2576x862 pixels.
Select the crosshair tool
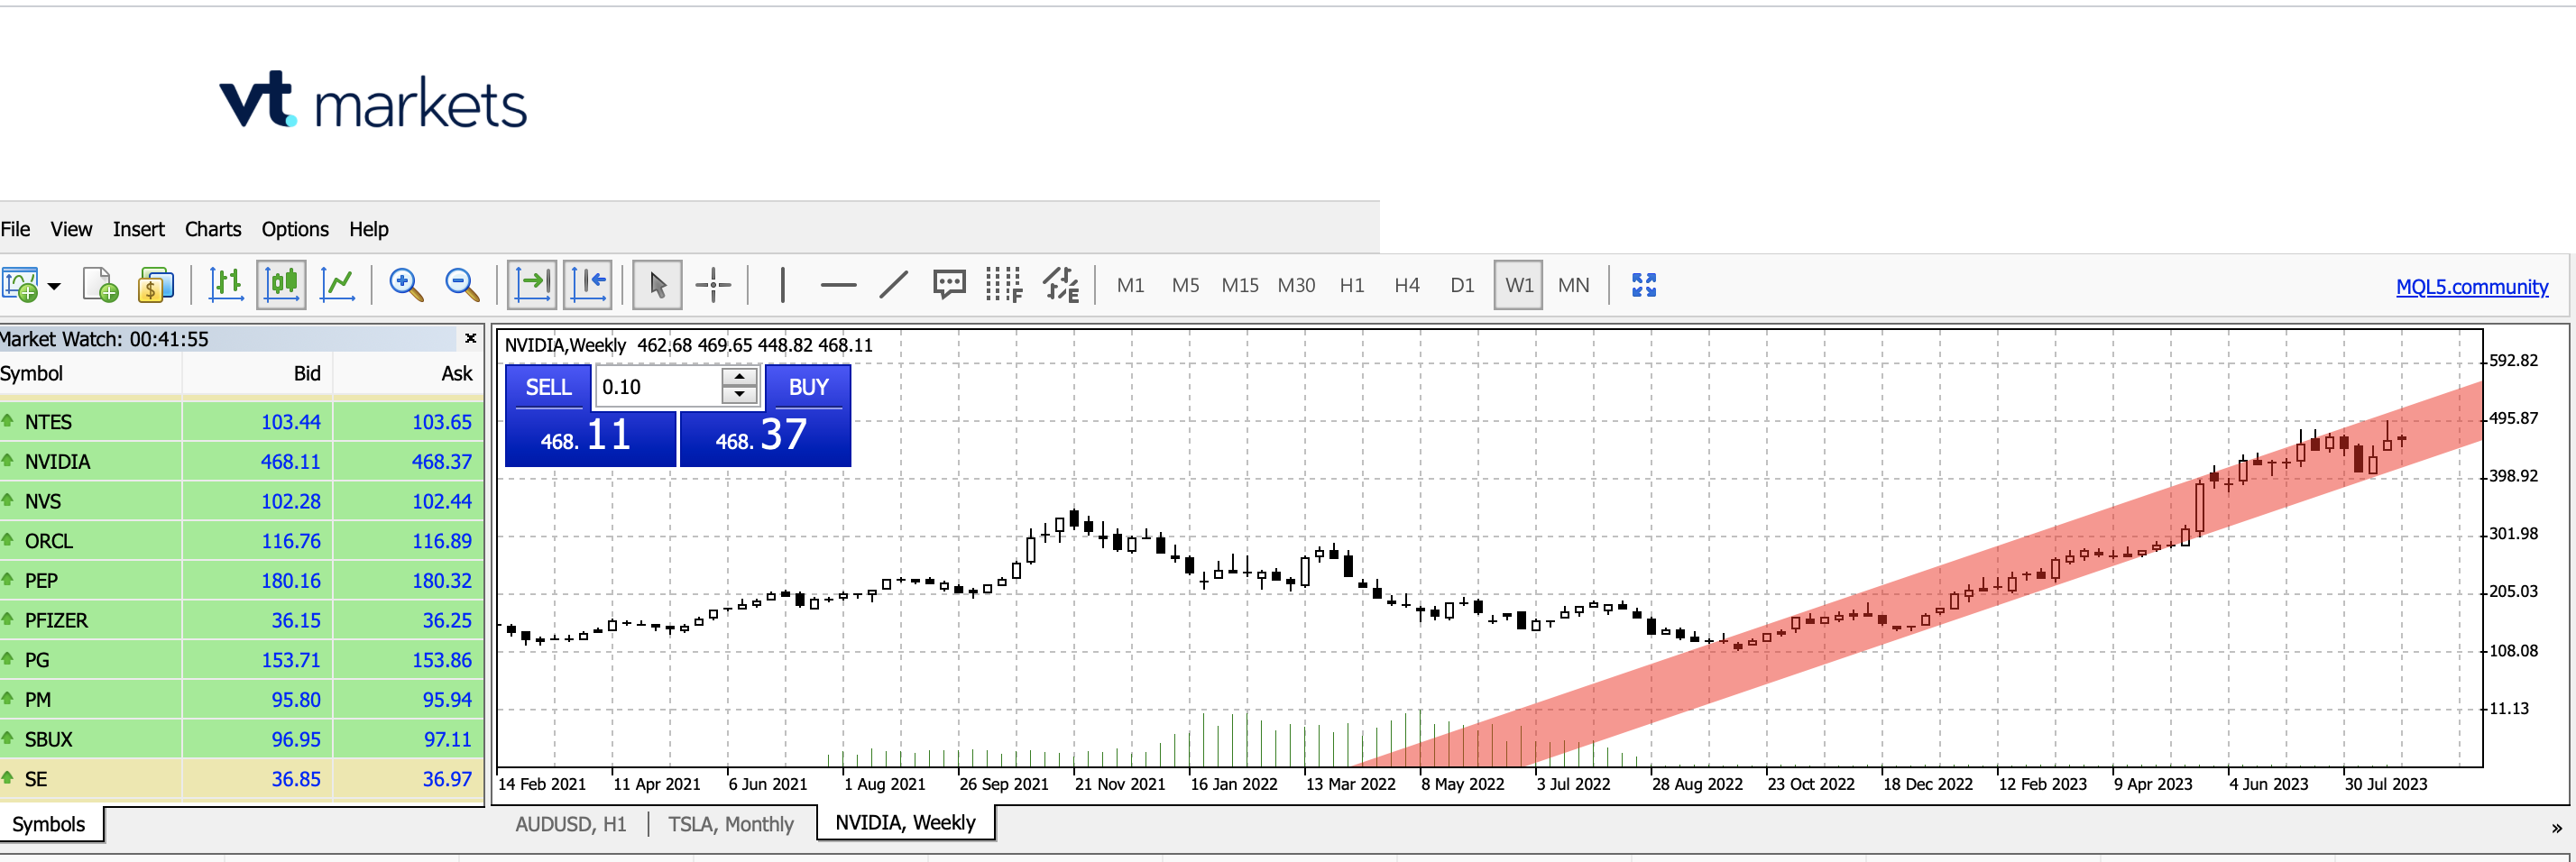click(713, 285)
